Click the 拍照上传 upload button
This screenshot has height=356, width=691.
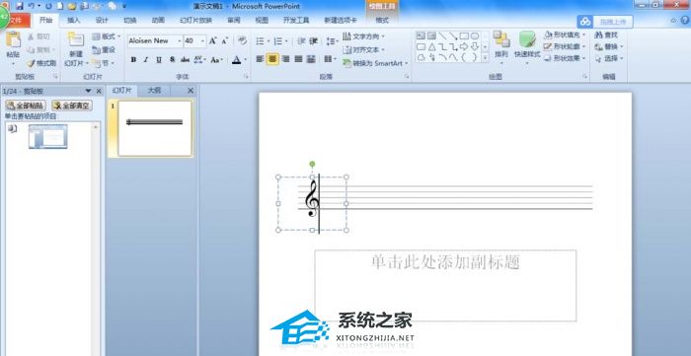[613, 22]
